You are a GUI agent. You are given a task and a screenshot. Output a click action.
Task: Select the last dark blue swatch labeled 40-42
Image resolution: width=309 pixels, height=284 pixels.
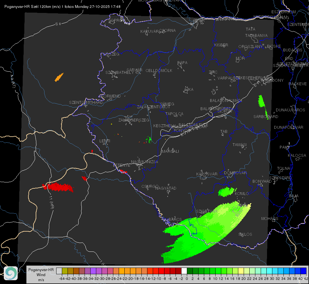tap(304, 271)
